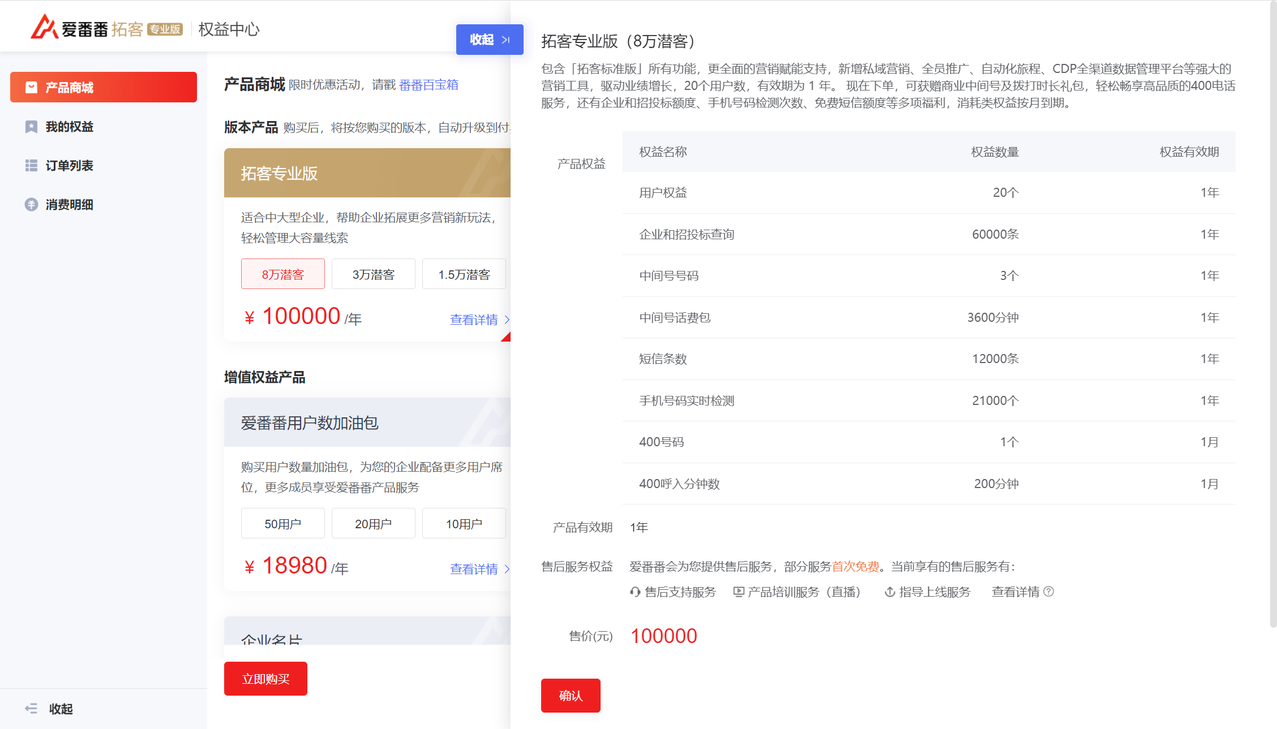Click the 首次免费 orange text
Screen dimensions: 1277x729
point(855,567)
